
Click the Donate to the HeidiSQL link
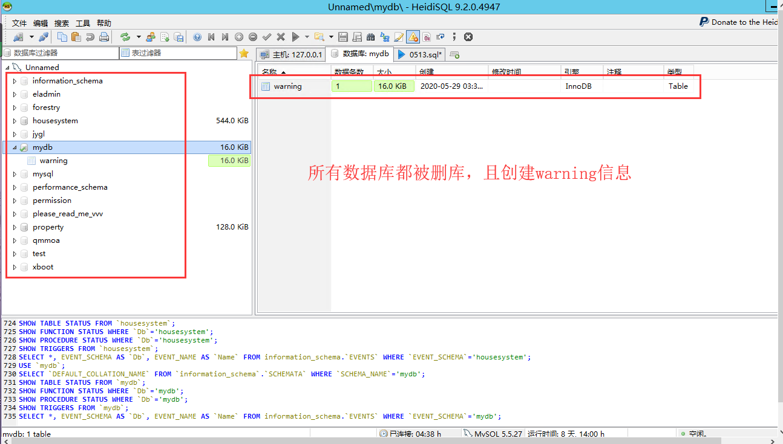pyautogui.click(x=739, y=22)
